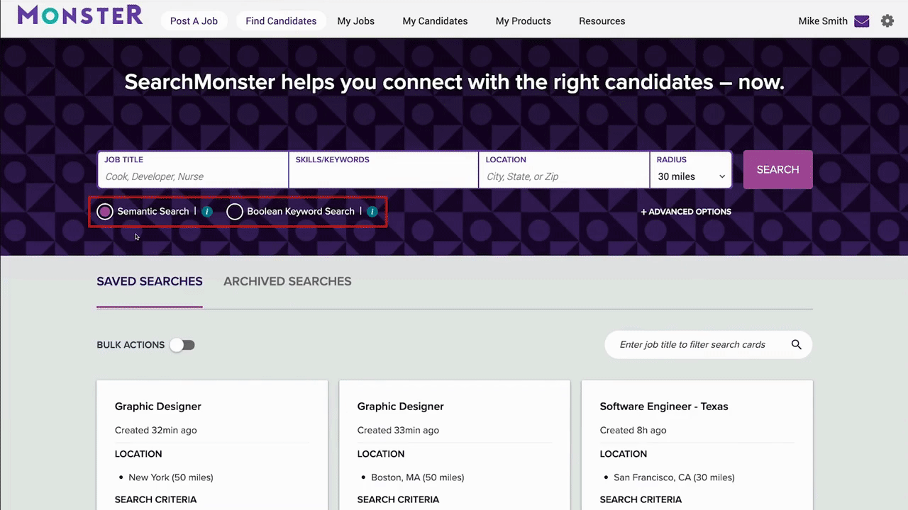Click the text "Created 8h ago"
The image size is (908, 510).
(x=633, y=431)
